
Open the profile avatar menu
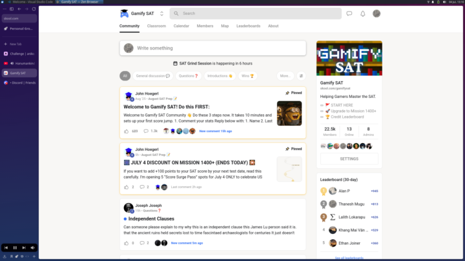coord(377,14)
